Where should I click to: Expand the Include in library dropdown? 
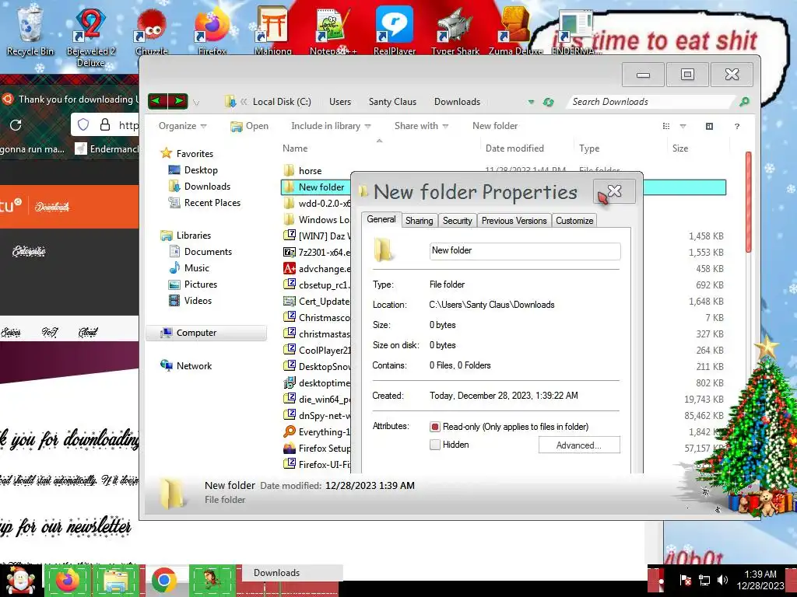tap(330, 126)
